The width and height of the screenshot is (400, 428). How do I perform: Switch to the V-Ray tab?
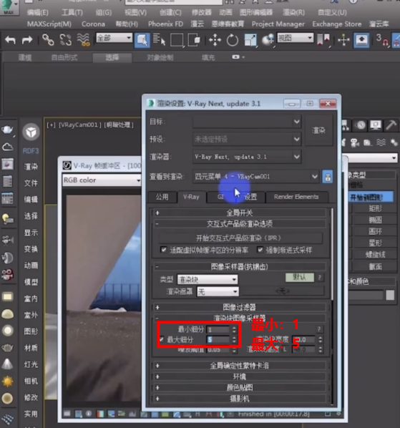tap(191, 197)
